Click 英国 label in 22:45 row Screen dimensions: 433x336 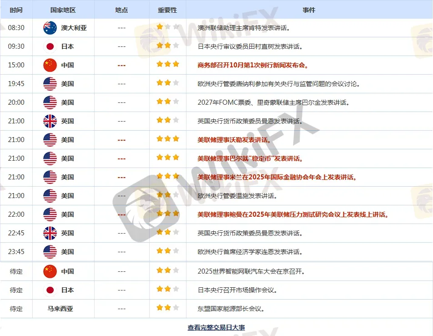coord(67,233)
